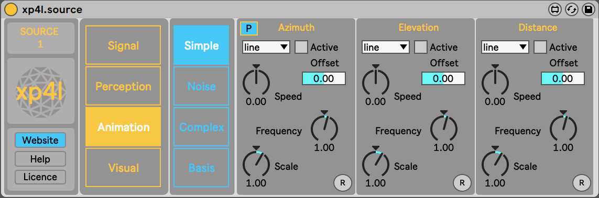Click the Elevation R reset button
Image resolution: width=599 pixels, height=198 pixels.
click(x=462, y=183)
